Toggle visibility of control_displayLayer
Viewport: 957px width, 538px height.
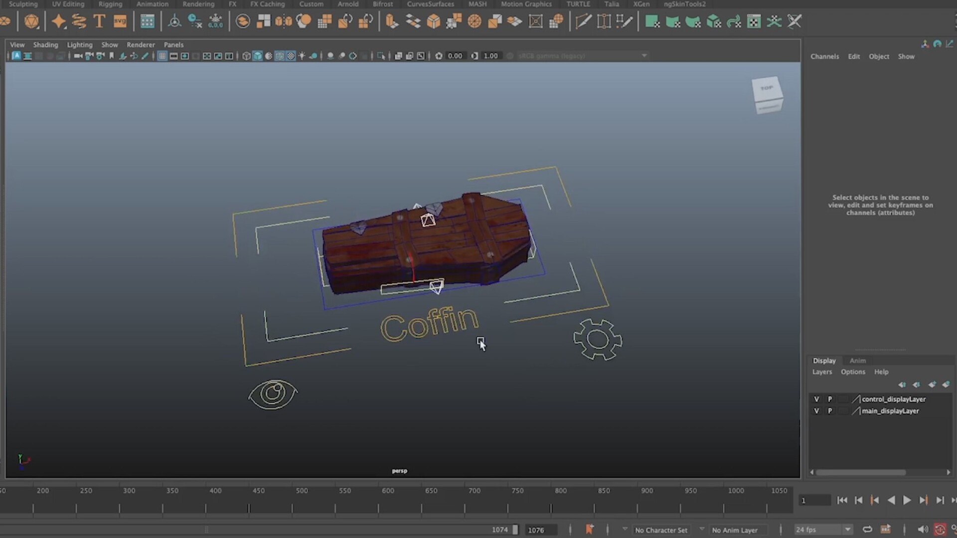[x=817, y=399]
